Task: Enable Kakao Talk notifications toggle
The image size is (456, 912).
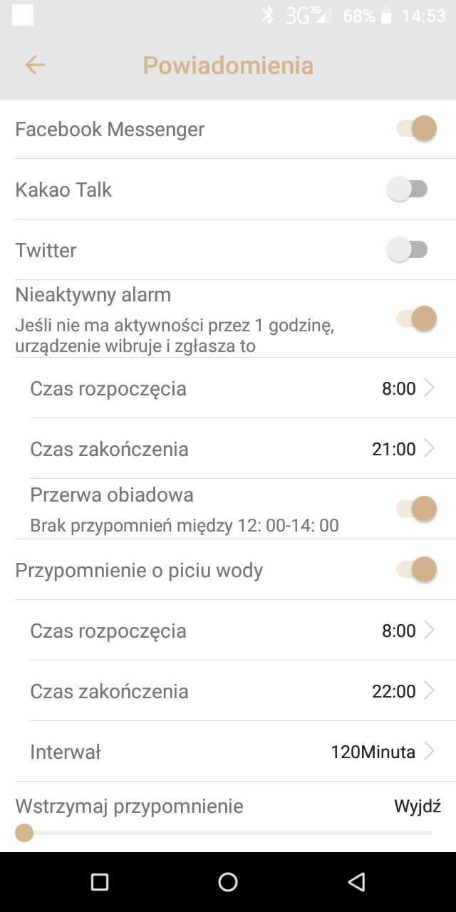Action: (x=408, y=190)
